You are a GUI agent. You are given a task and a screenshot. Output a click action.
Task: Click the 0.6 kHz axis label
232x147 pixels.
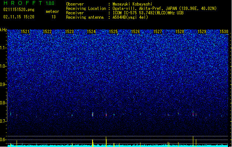pos(3,140)
